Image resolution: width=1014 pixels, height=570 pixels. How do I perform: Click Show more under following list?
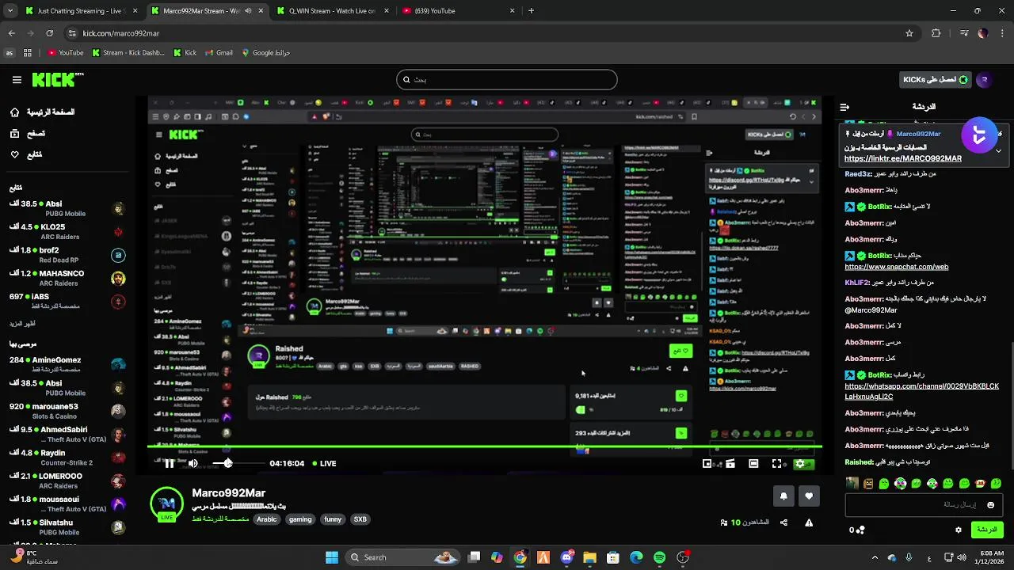(x=22, y=324)
